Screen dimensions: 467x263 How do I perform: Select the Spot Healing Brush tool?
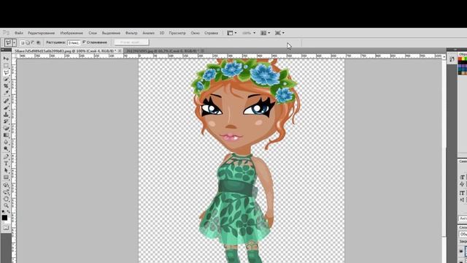(x=6, y=101)
